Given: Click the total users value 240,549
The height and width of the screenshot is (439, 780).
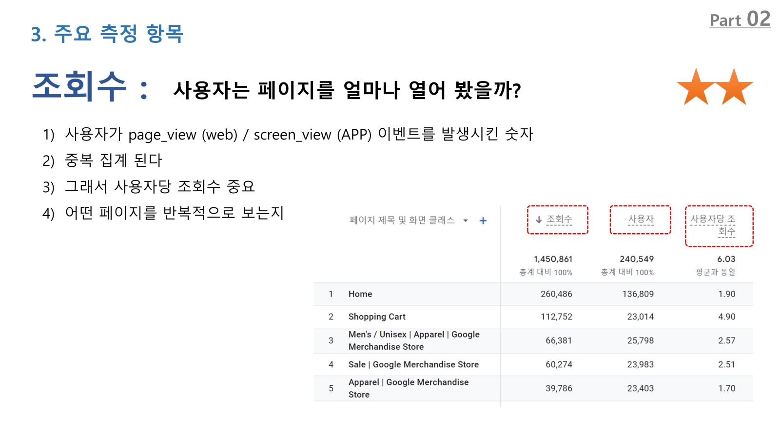Looking at the screenshot, I should (637, 259).
